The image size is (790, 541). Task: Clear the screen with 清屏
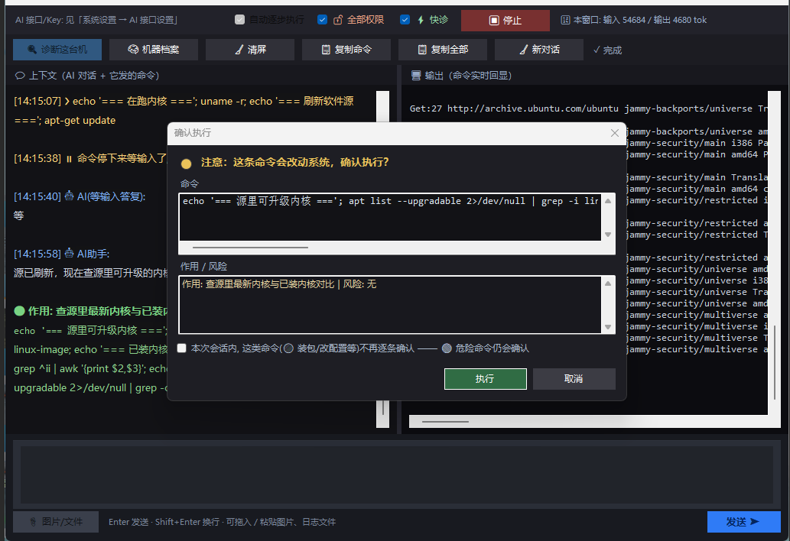250,50
